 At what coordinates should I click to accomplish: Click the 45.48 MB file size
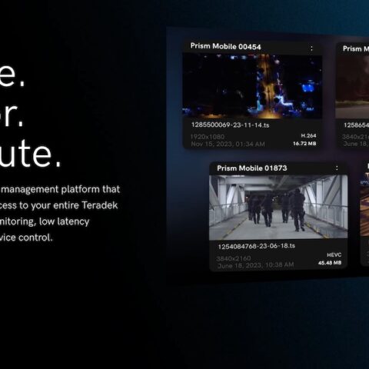[x=330, y=263]
